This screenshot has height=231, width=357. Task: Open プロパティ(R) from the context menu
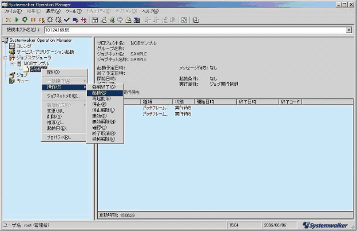point(65,137)
